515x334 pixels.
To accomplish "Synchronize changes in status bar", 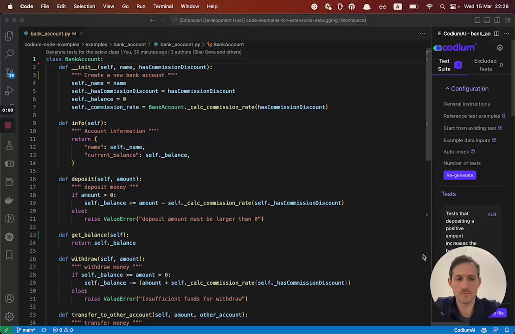I will 44,330.
